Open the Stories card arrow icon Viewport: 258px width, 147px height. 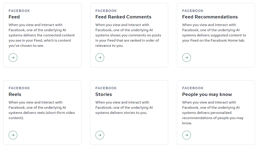click(x=100, y=135)
